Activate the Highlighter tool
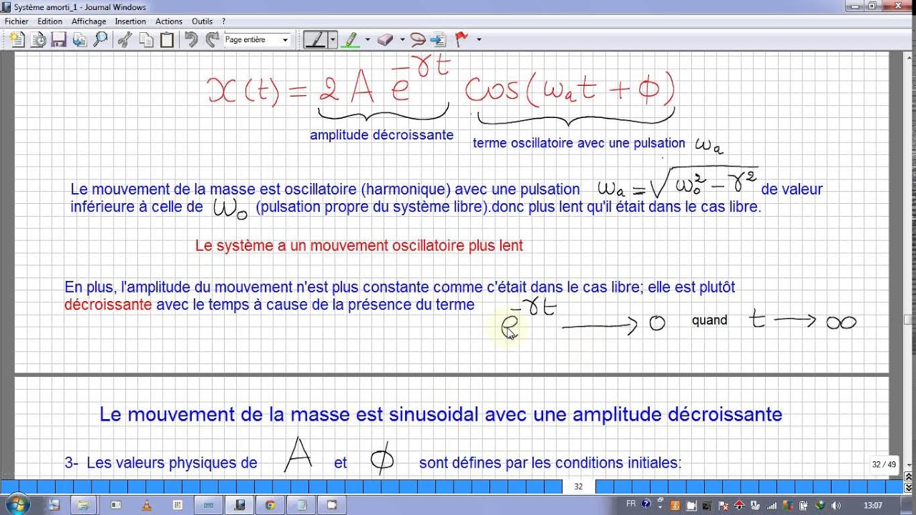The image size is (916, 515). point(350,40)
